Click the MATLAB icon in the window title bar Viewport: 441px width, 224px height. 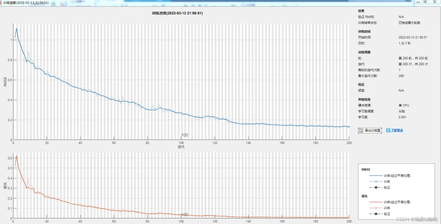(x=1, y=2)
